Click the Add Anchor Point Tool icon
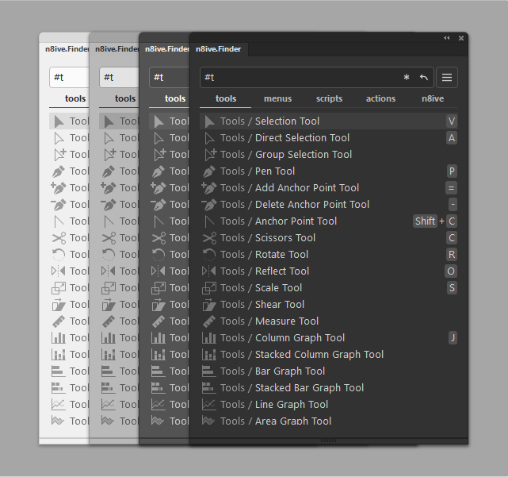This screenshot has width=508, height=477. [x=208, y=188]
